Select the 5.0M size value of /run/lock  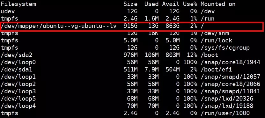coord(130,40)
